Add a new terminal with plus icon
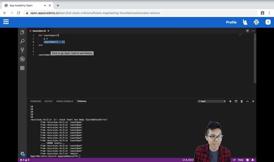274x162 pixels. click(x=230, y=101)
